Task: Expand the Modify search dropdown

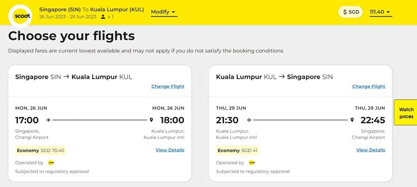Action: 164,12
